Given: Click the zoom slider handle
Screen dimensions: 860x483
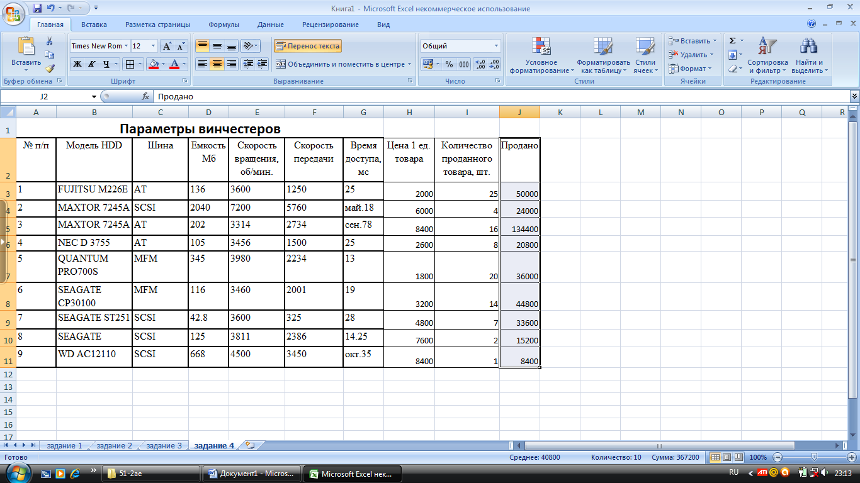Looking at the screenshot, I should point(815,457).
